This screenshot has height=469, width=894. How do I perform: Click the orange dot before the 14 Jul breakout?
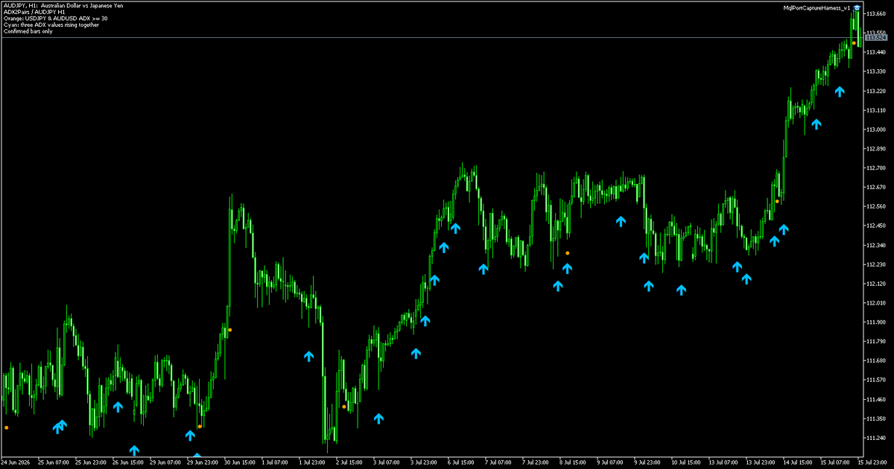[777, 201]
